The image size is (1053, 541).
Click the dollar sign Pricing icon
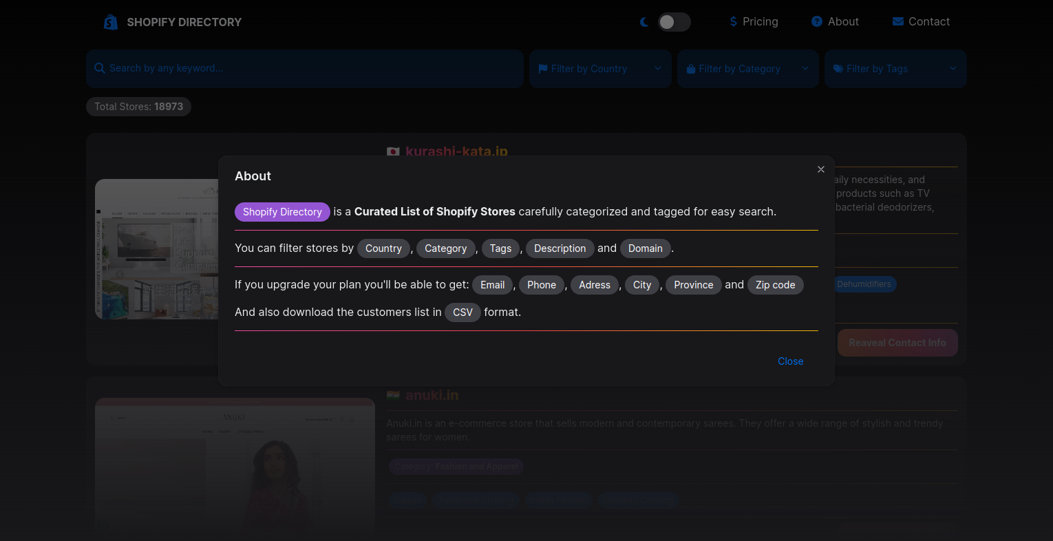[734, 22]
